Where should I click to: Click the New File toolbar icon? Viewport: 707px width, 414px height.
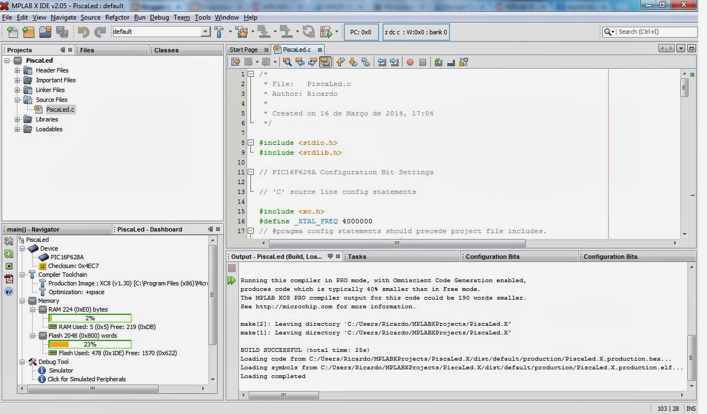pyautogui.click(x=12, y=32)
